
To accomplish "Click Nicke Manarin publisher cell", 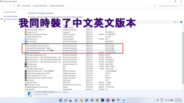I will pyautogui.click(x=67, y=89).
